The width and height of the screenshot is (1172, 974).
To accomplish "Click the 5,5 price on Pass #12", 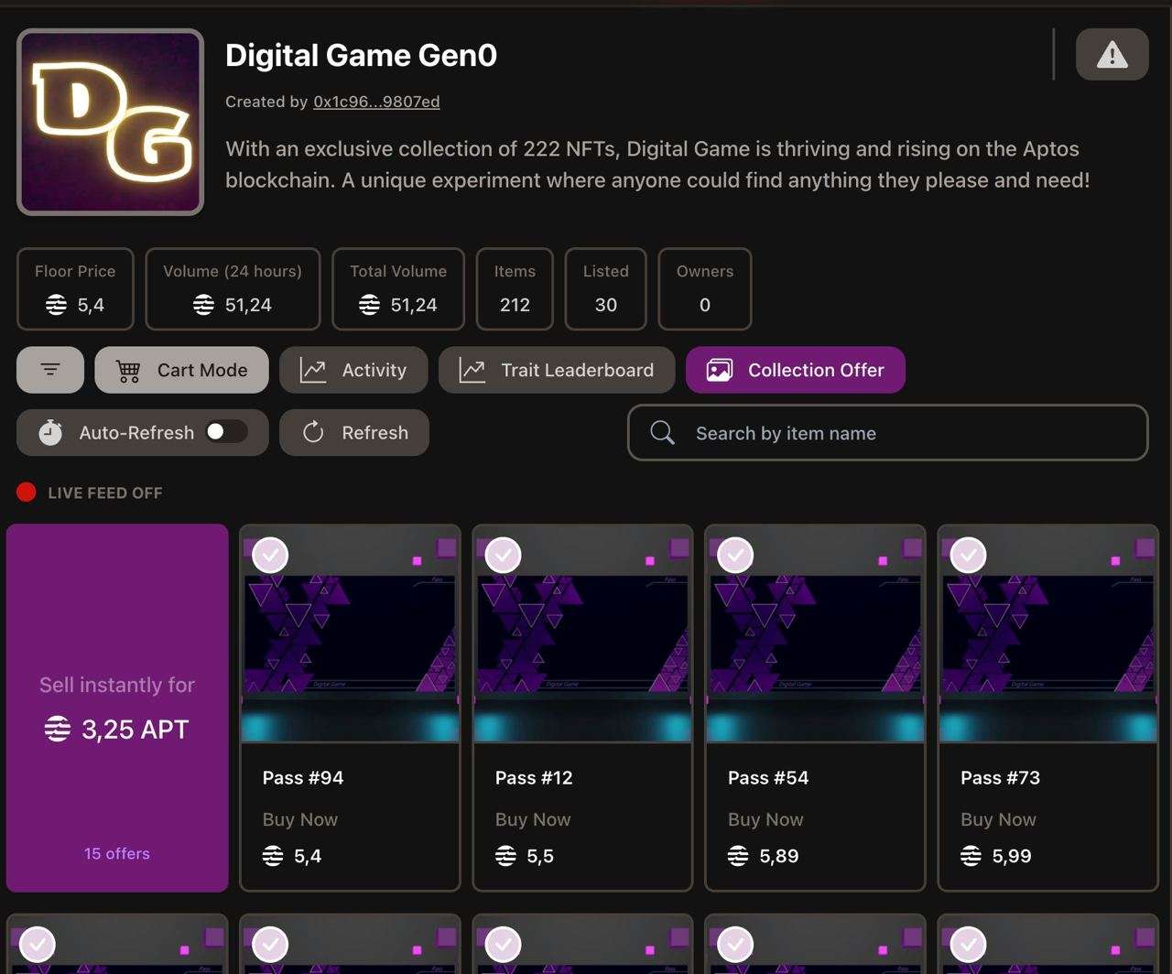I will pos(540,856).
